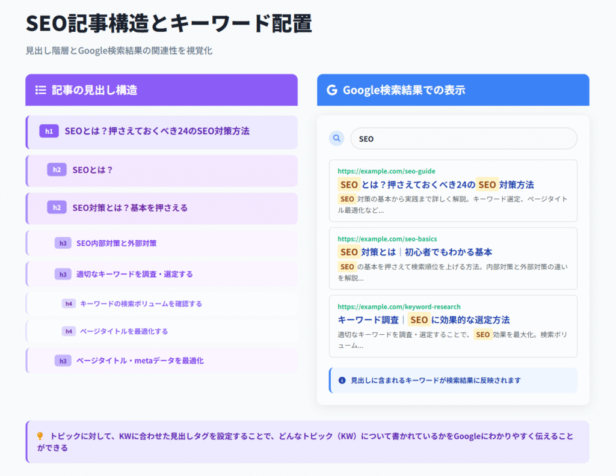Click the example.com/seo-guide URL
Screen dimensions: 616x476
point(386,171)
